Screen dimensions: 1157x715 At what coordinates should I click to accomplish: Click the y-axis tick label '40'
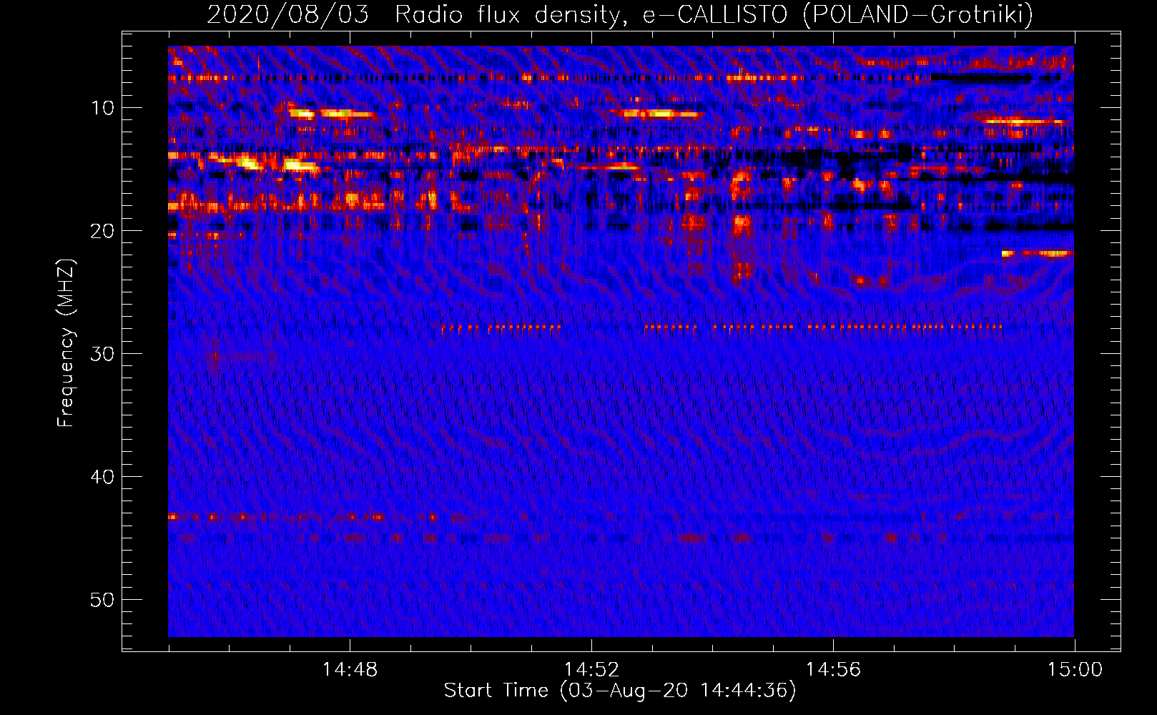point(103,477)
